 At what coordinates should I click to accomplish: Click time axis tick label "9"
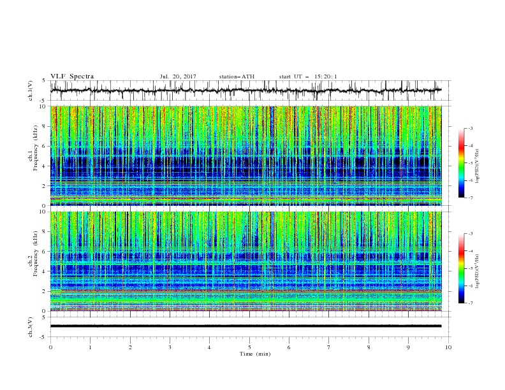pyautogui.click(x=408, y=347)
